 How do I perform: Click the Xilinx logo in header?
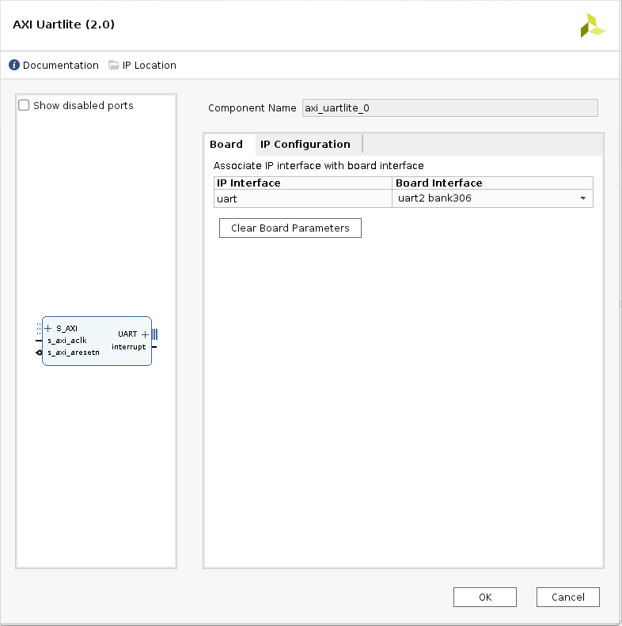(x=592, y=26)
